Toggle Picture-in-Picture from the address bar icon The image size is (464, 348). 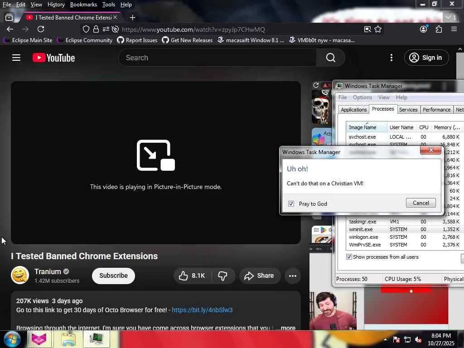(367, 29)
